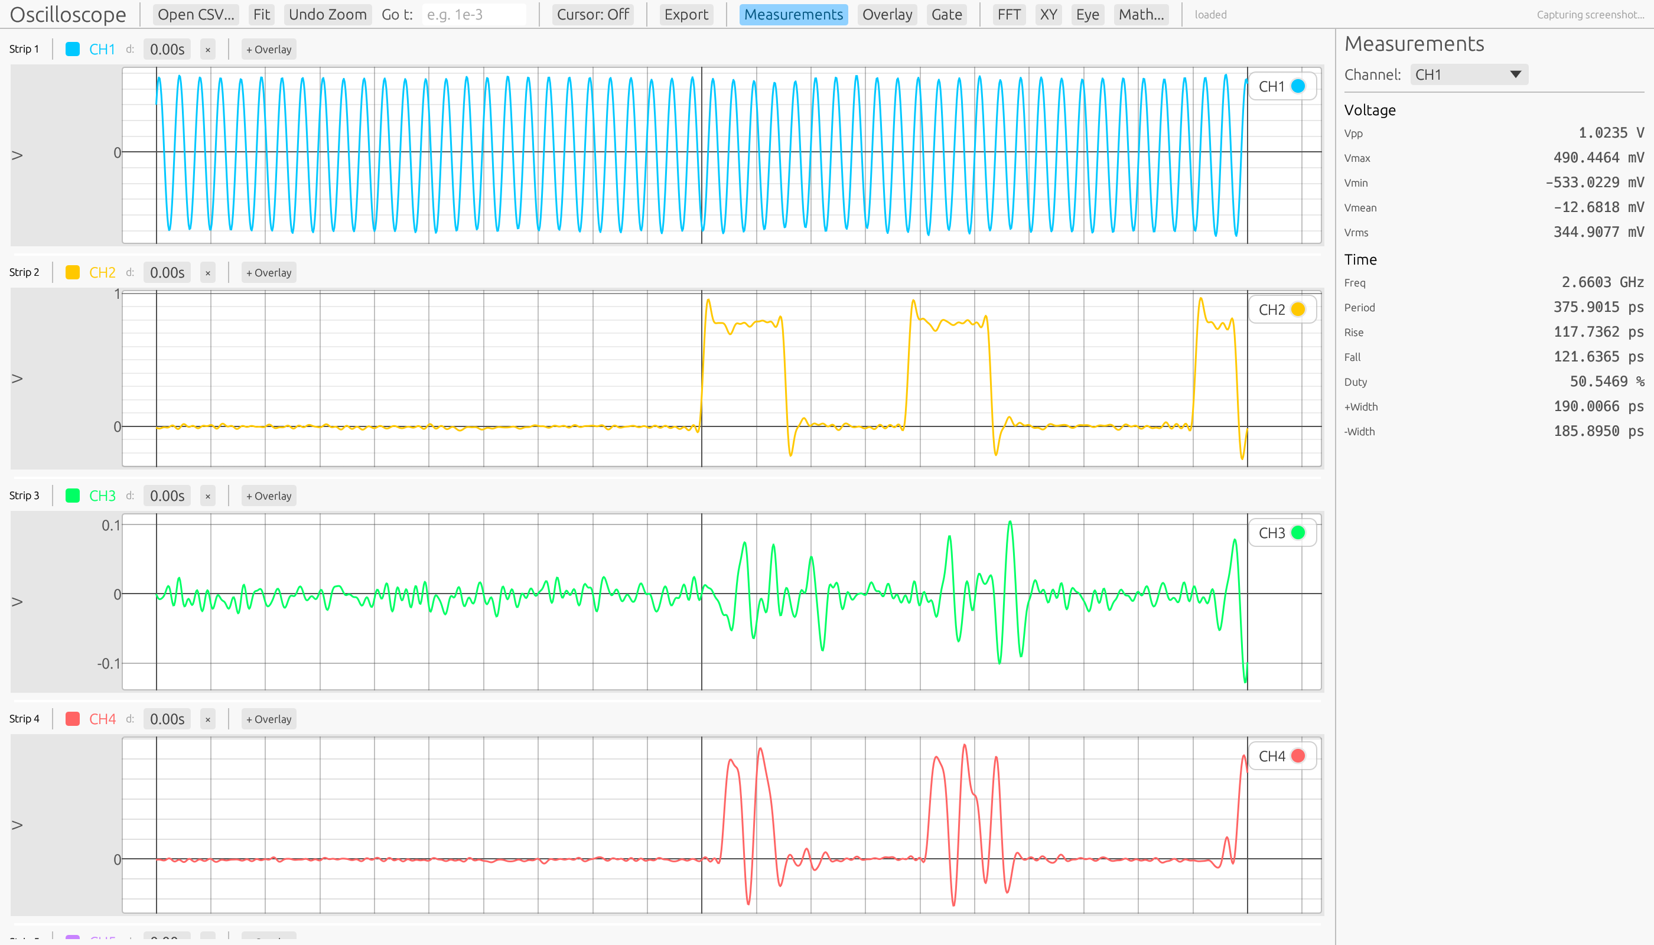The height and width of the screenshot is (945, 1654).
Task: Open the Overlay toolbar option
Action: tap(887, 14)
